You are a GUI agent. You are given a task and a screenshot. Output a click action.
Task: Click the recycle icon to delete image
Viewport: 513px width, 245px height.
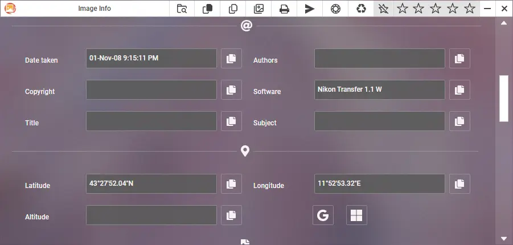(361, 9)
